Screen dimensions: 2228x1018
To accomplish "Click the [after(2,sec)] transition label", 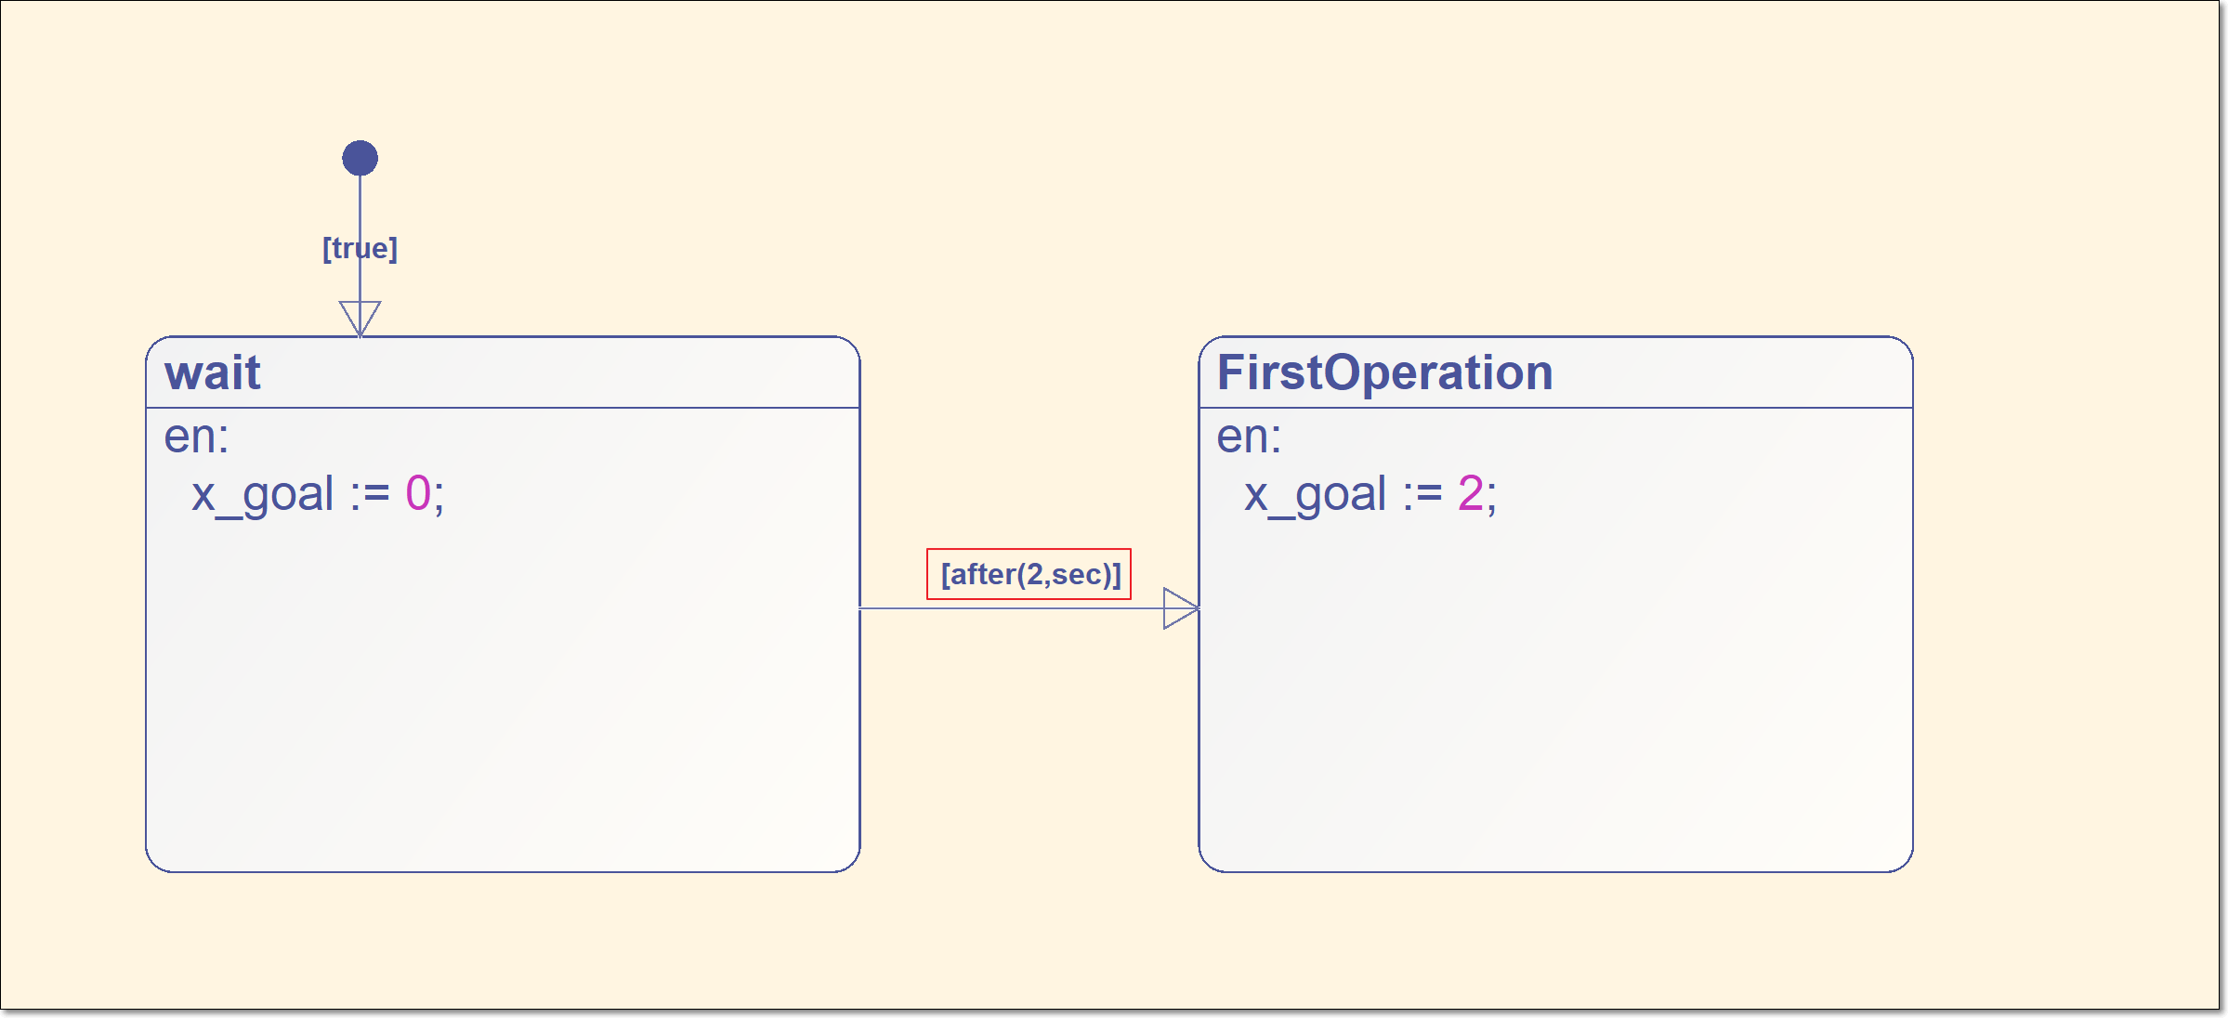I will [1029, 574].
